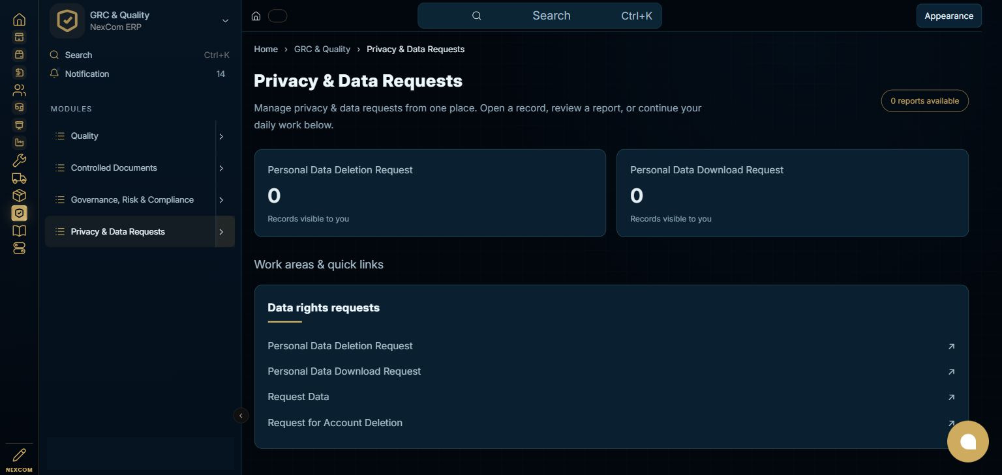Screen dimensions: 1002x475
Task: Open the package cube icon in left rail
Action: [20, 195]
